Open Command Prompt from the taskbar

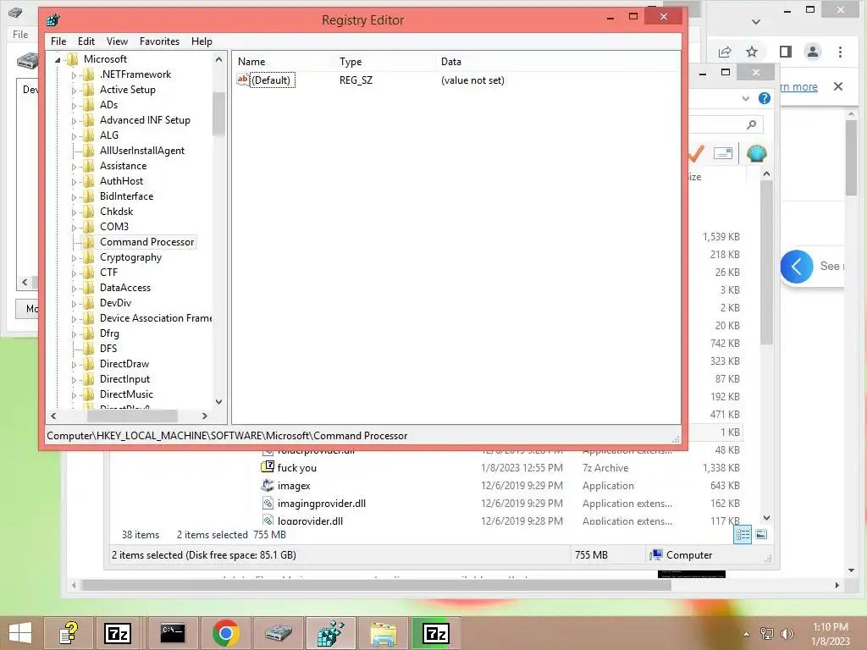[x=173, y=633]
